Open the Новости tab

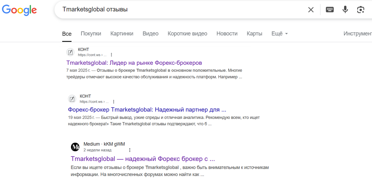pos(227,34)
